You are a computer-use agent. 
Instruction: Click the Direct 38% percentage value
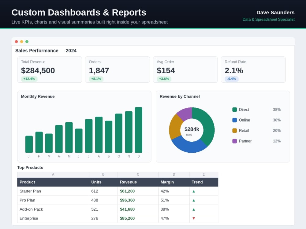277,110
